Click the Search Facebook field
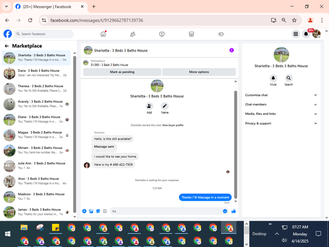329x247 pixels. [x=44, y=34]
